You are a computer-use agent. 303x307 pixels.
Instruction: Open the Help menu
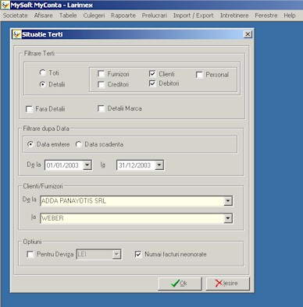coord(290,16)
